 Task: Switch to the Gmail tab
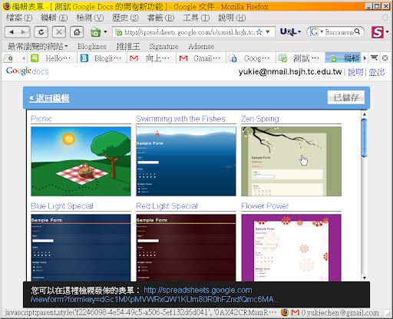click(x=201, y=58)
